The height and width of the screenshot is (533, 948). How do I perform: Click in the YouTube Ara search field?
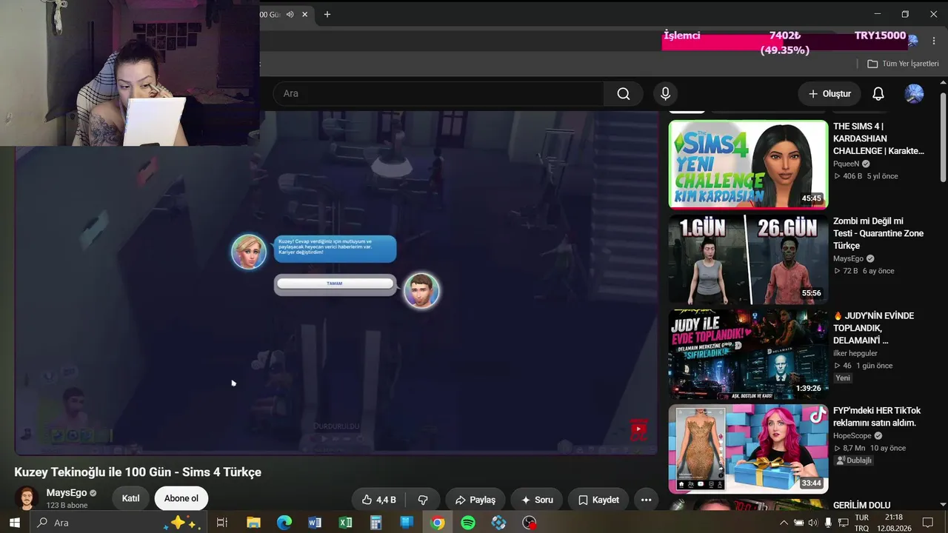tap(438, 94)
